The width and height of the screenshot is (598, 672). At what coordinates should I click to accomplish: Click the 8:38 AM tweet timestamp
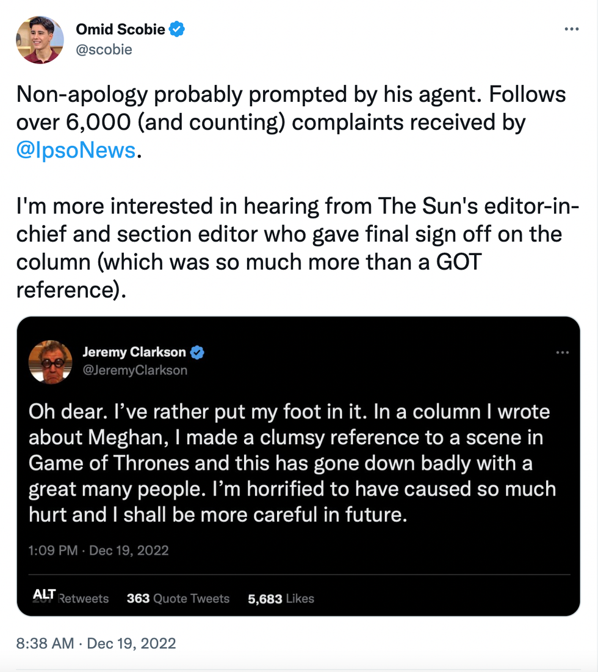pyautogui.click(x=96, y=643)
